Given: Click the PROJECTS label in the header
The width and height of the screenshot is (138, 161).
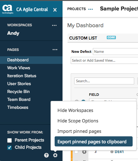Looking at the screenshot, I should click(x=76, y=9).
